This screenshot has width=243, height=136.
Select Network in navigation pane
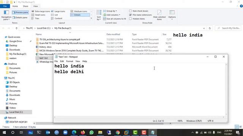pyautogui.click(x=12, y=117)
